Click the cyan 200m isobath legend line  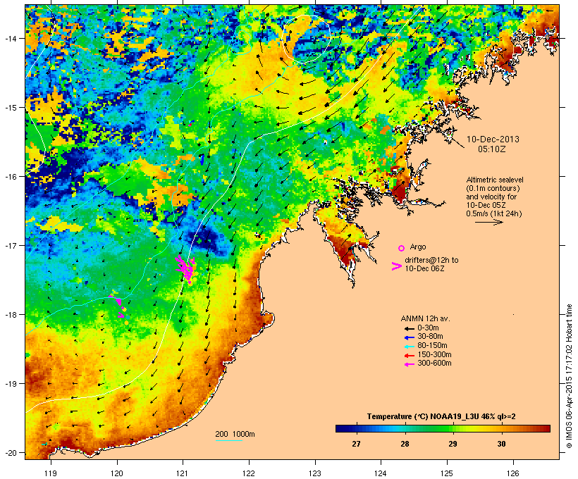(x=229, y=440)
